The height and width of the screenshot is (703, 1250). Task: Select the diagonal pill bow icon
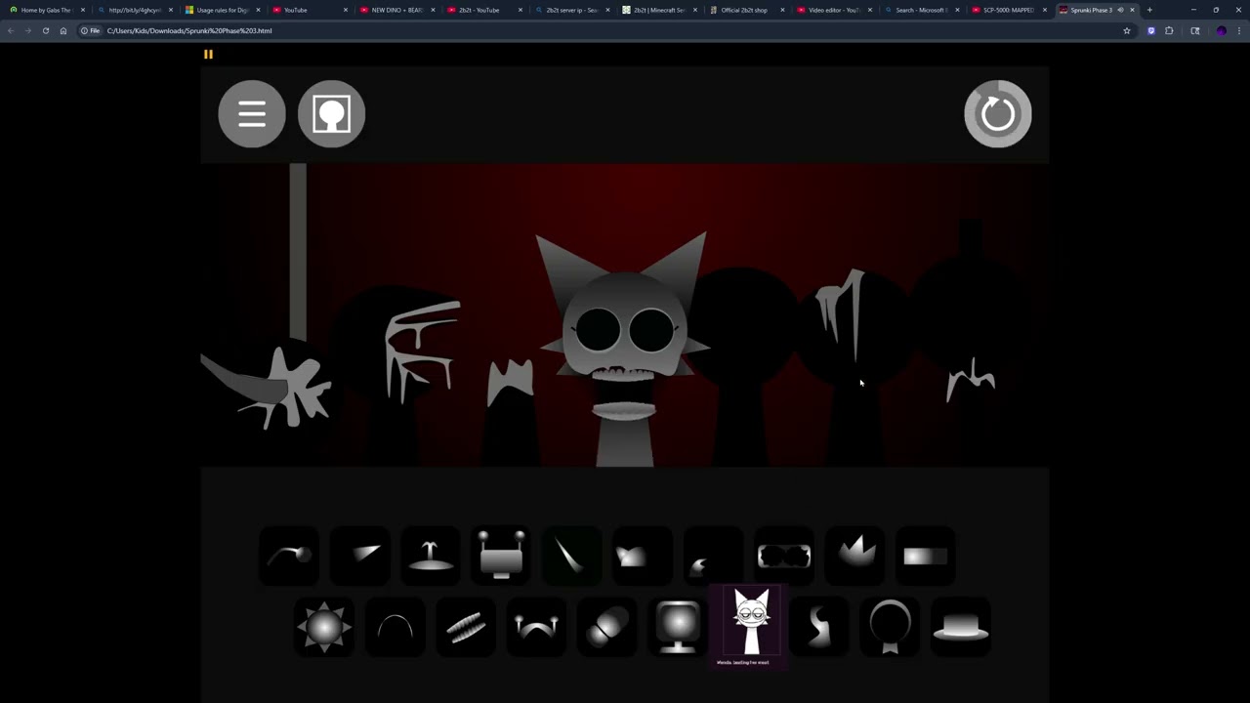coord(607,627)
